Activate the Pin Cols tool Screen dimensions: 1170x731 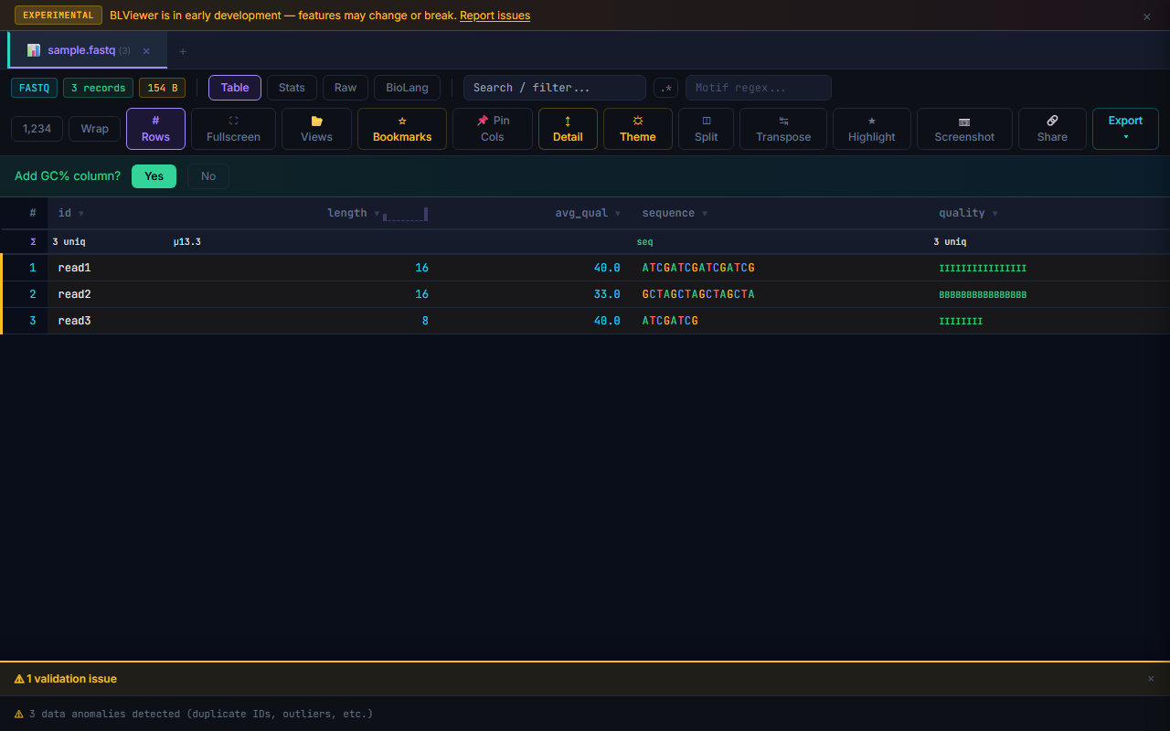click(x=492, y=128)
